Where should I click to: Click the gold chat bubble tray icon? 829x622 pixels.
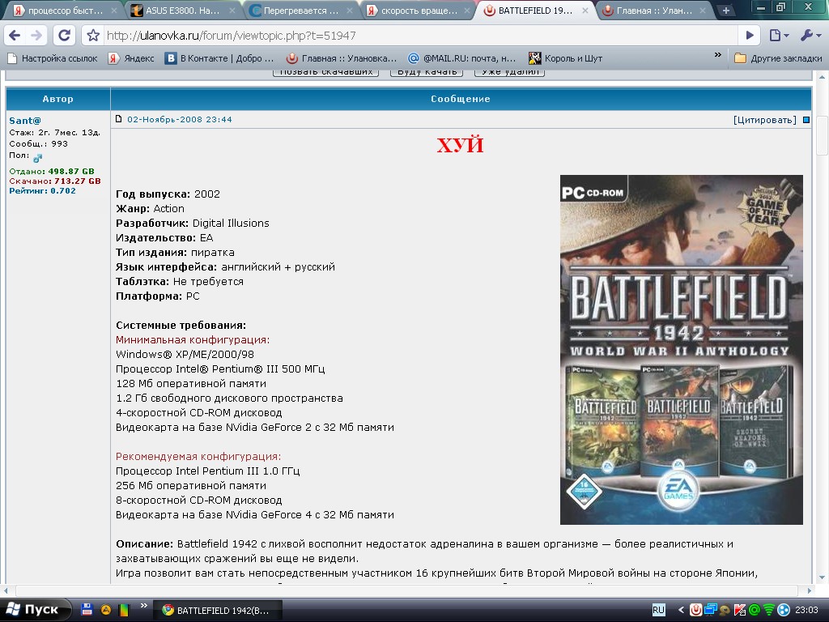pyautogui.click(x=725, y=611)
